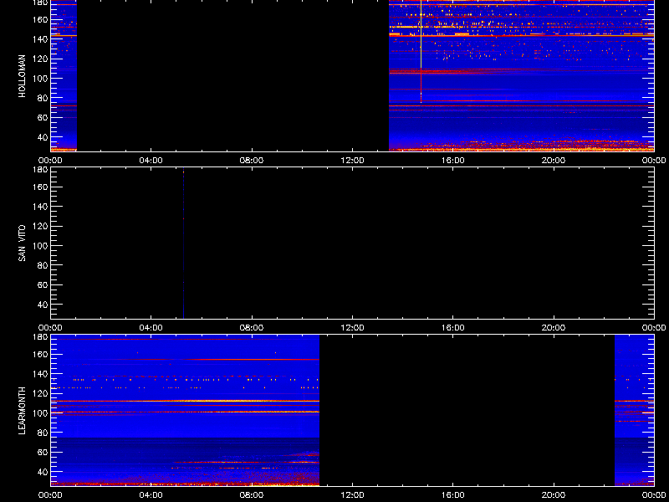This screenshot has height=502, width=669.
Task: Select the 100 frequency label on Learmonth axis
Action: click(x=39, y=413)
